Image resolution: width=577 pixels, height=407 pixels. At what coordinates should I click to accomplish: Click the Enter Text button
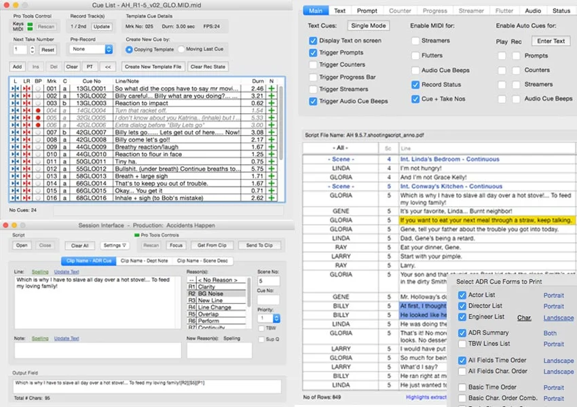[x=551, y=41]
